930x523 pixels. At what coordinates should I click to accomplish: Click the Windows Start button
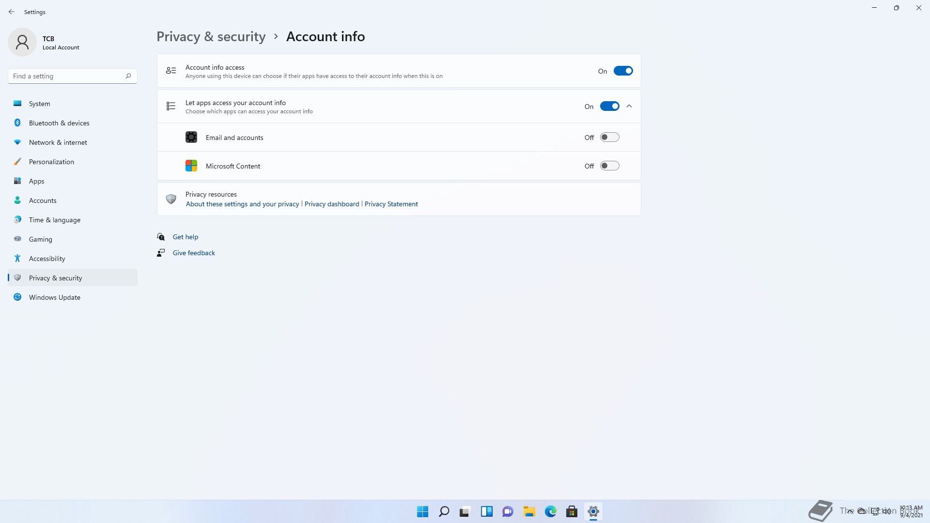tap(422, 511)
